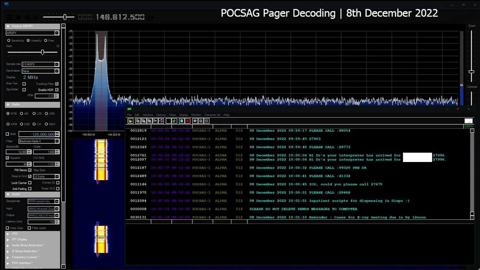Click the 148.812.500 frequency readout

click(x=111, y=17)
